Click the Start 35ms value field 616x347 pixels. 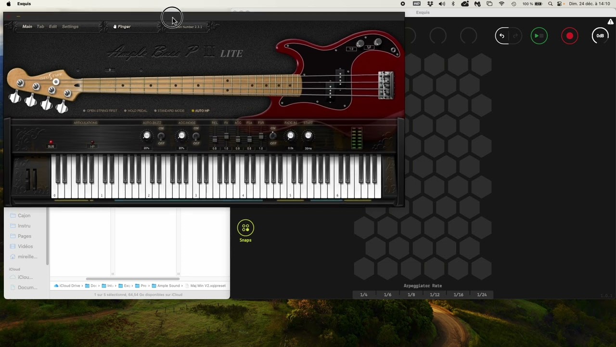click(308, 148)
